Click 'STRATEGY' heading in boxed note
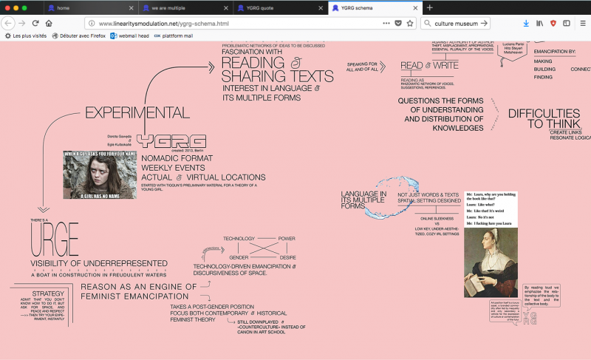Screen dimensions: 591x360 click(48, 293)
